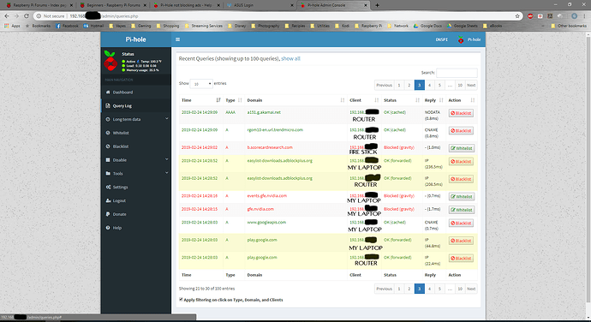Viewport: 591px width, 322px height.
Task: Toggle Apply filtering on click checkbox
Action: pos(181,300)
